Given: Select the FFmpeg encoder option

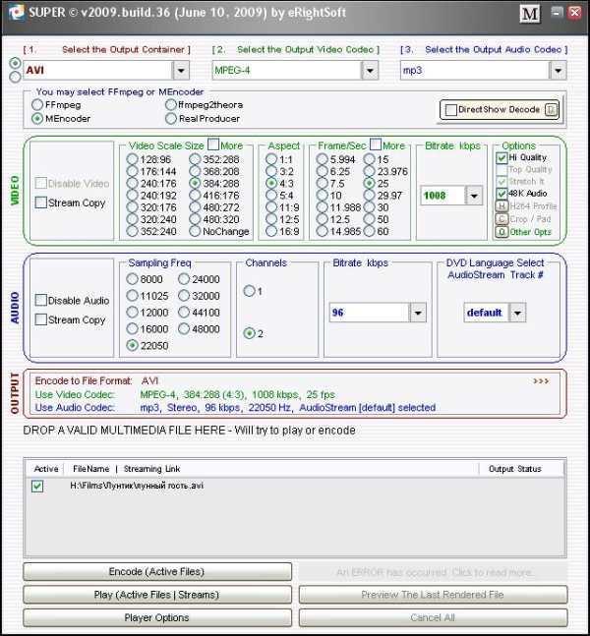Looking at the screenshot, I should coord(37,104).
